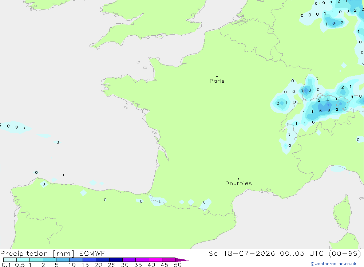Click the '00..03 UTC' time range text
Image resolution: width=364 pixels, height=267 pixels.
(301, 253)
